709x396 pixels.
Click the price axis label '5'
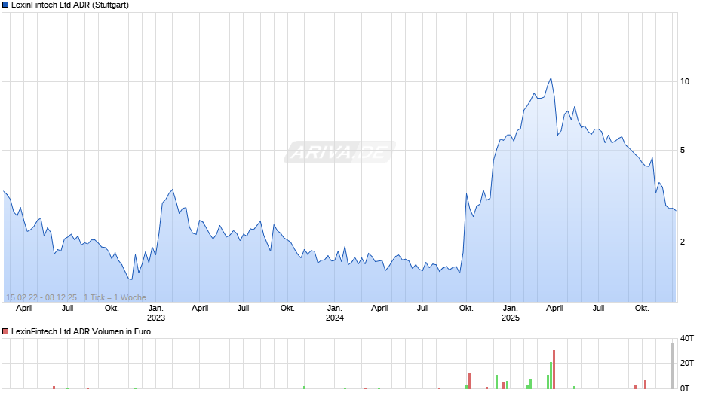[x=683, y=151]
